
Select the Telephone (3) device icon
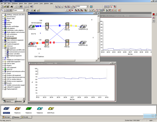(83, 26)
